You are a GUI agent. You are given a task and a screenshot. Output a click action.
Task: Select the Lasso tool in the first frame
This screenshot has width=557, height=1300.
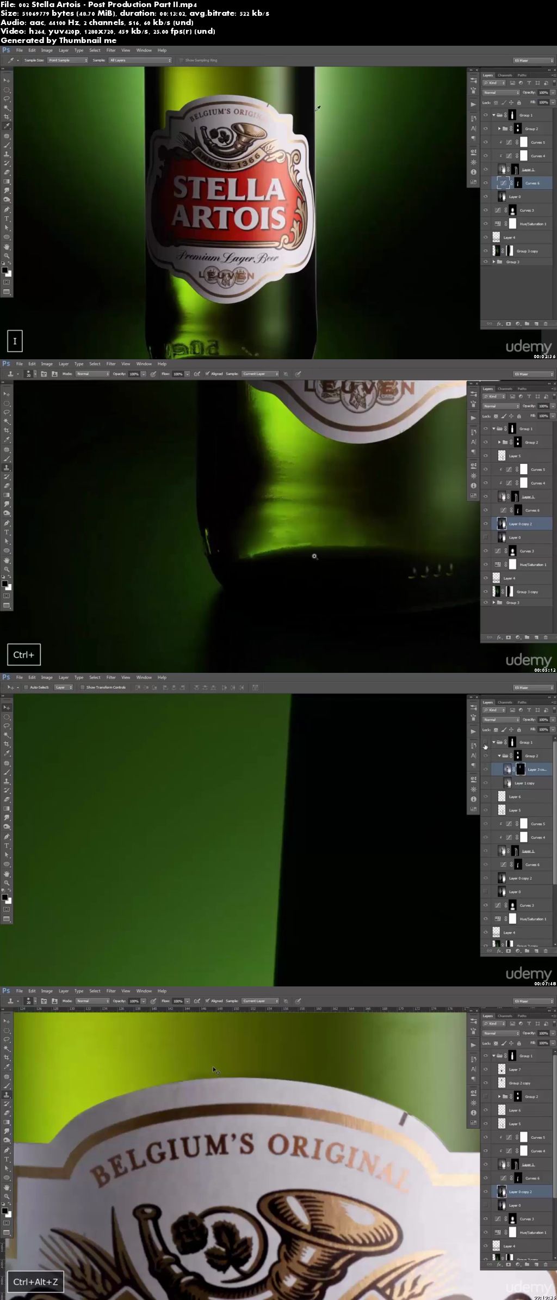[7, 99]
